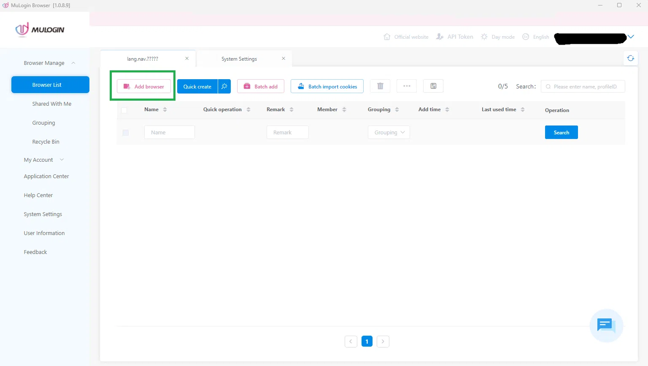Collapse Browser Manage menu

coord(50,63)
